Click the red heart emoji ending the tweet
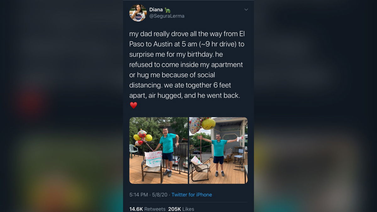 (x=134, y=106)
